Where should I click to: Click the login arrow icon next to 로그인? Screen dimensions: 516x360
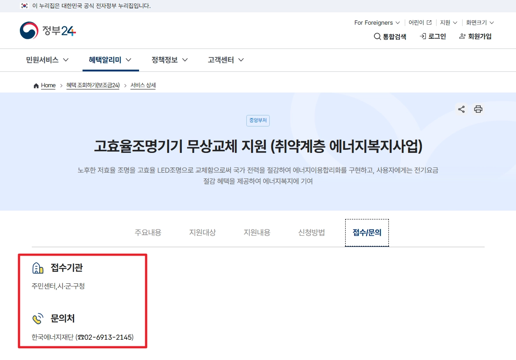tap(422, 37)
